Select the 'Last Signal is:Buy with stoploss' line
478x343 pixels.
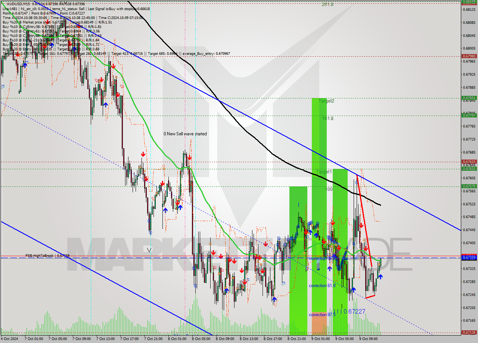tap(119, 9)
